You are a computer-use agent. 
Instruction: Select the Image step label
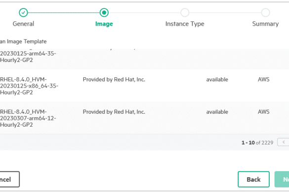pyautogui.click(x=104, y=24)
